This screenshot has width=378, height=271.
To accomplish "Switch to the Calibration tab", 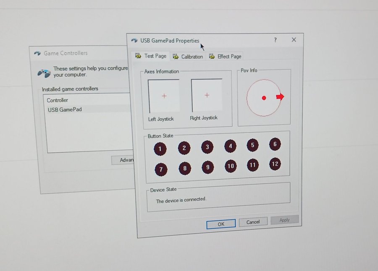I will pyautogui.click(x=188, y=57).
